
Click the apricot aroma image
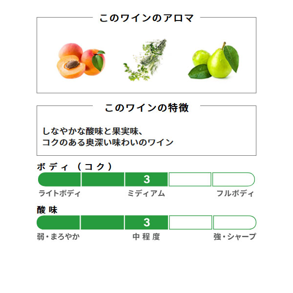point(81,61)
